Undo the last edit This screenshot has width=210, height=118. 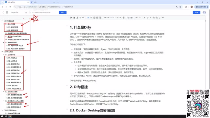click(x=136, y=18)
